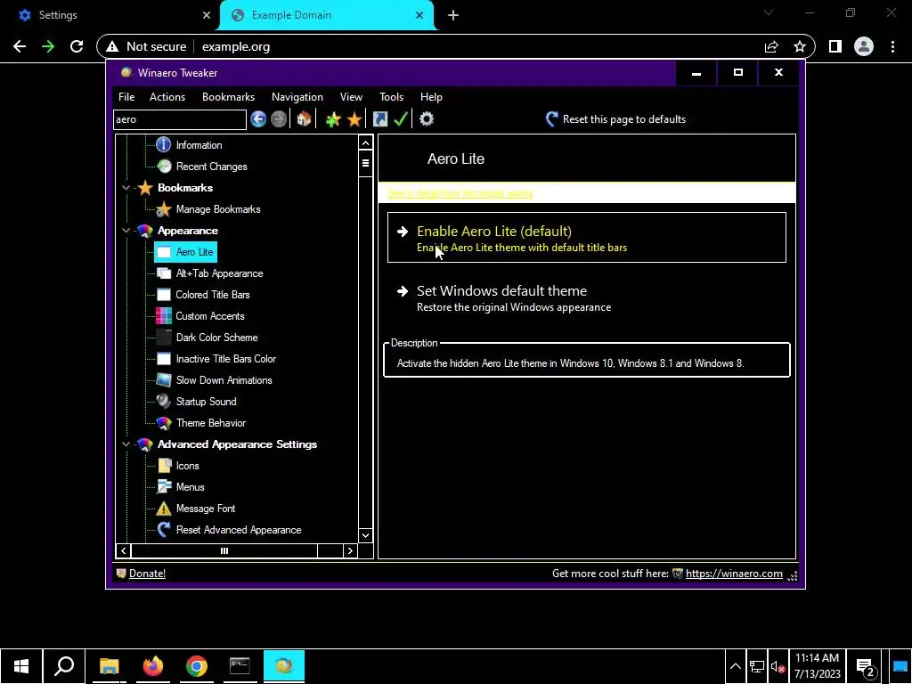The height and width of the screenshot is (684, 912).
Task: Click the taskbar search magnifier
Action: pyautogui.click(x=64, y=666)
